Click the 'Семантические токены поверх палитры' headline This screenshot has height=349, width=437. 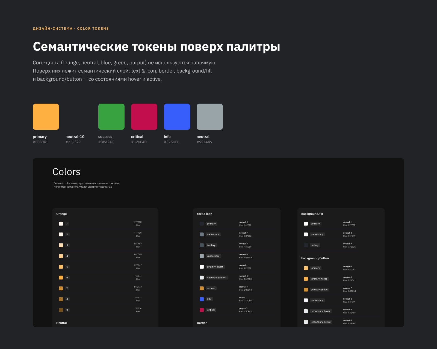tap(157, 47)
